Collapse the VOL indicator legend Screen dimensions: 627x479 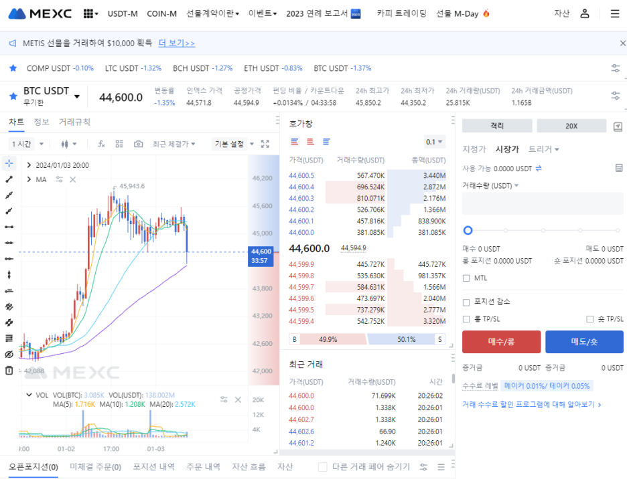click(29, 395)
